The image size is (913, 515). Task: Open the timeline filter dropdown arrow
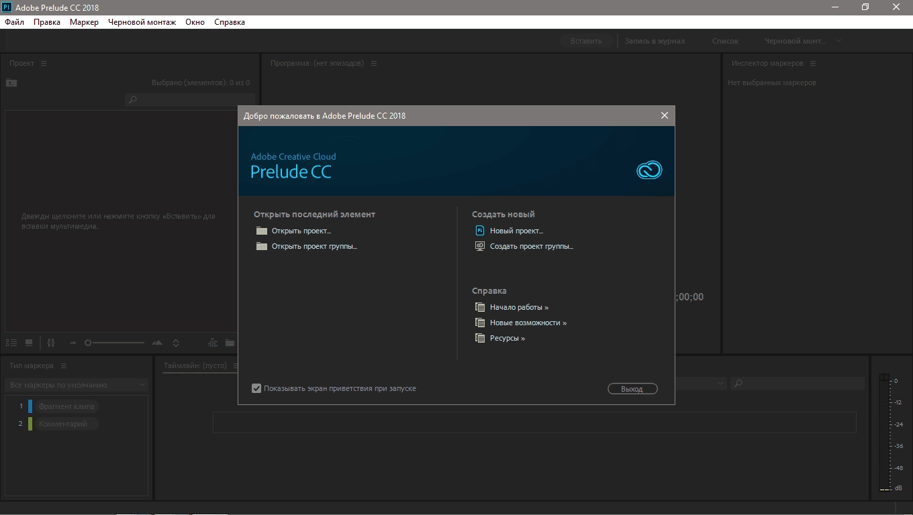[721, 384]
